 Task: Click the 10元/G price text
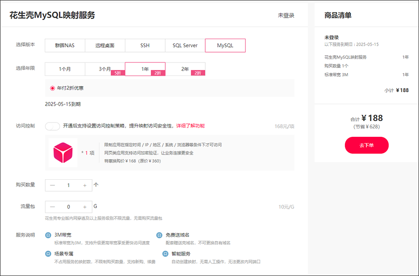(x=286, y=207)
